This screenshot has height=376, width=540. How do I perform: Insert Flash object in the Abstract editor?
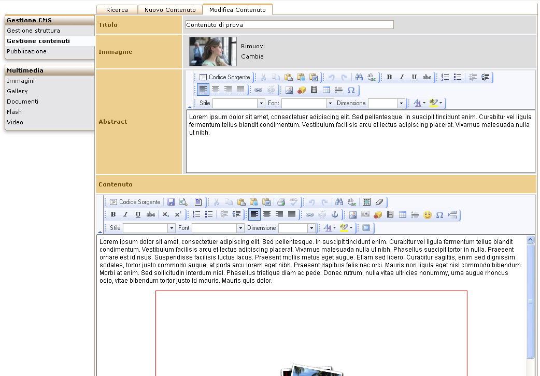(x=301, y=90)
